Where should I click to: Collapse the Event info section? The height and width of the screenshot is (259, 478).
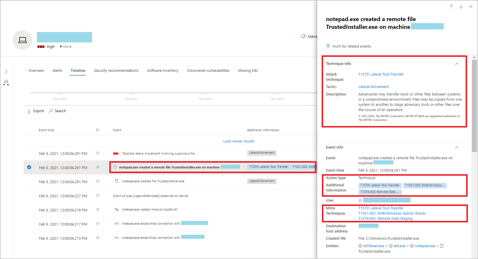(x=457, y=147)
